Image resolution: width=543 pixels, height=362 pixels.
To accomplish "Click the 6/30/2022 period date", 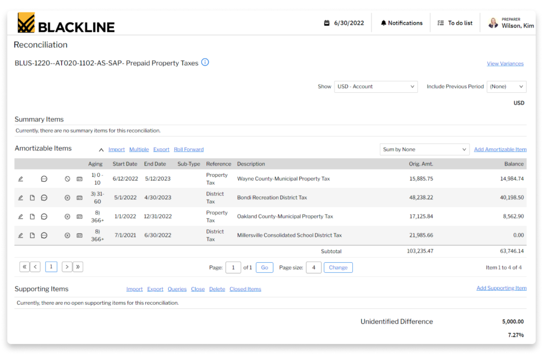I will click(349, 23).
